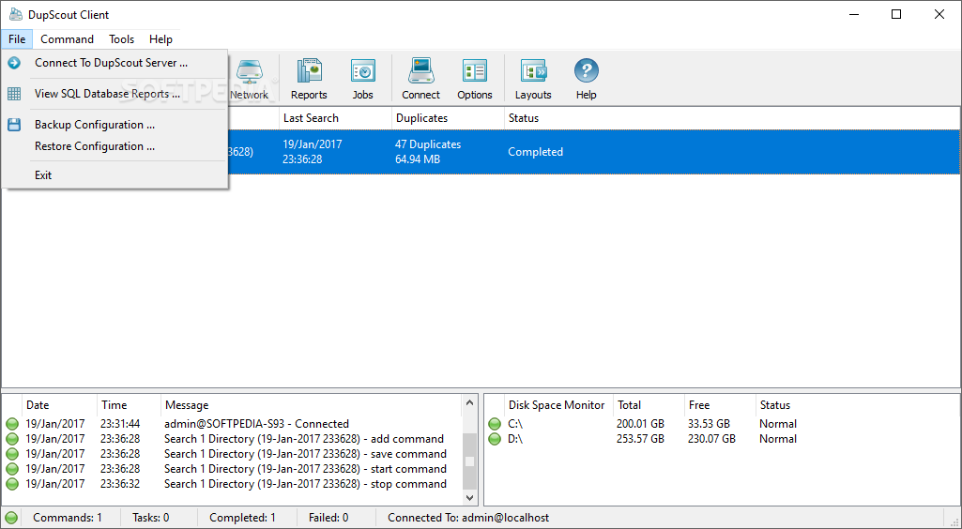Click the Message column header in log panel

312,405
